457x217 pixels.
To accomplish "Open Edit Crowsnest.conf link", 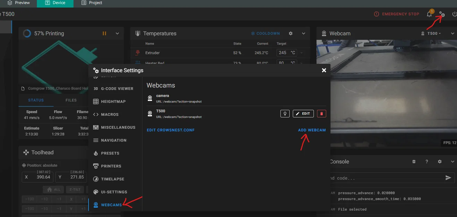I will point(171,130).
